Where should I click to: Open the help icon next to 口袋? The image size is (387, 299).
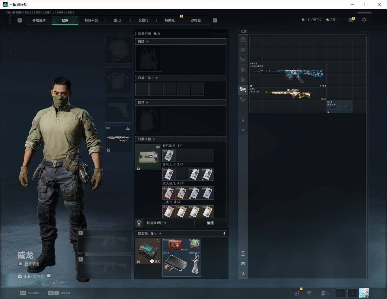157,78
